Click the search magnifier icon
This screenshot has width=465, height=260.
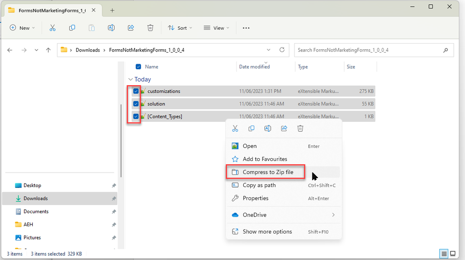point(445,50)
